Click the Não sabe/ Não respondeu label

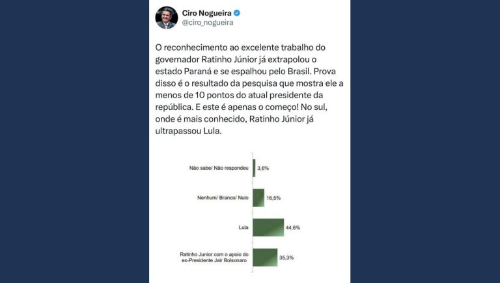[x=219, y=168]
